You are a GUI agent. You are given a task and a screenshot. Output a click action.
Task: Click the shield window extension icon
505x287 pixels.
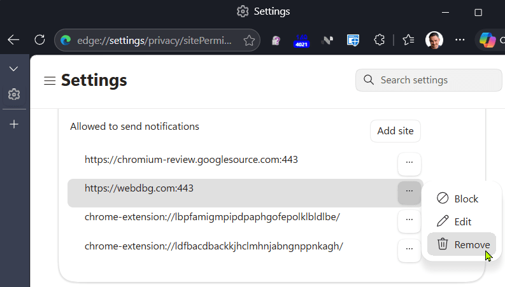(x=353, y=40)
